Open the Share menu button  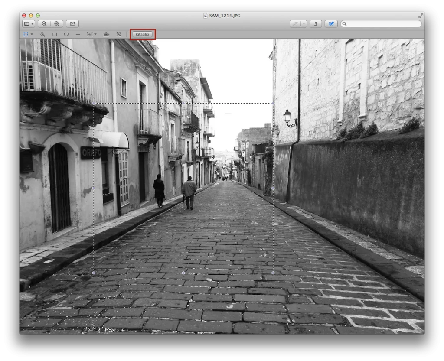(x=72, y=24)
